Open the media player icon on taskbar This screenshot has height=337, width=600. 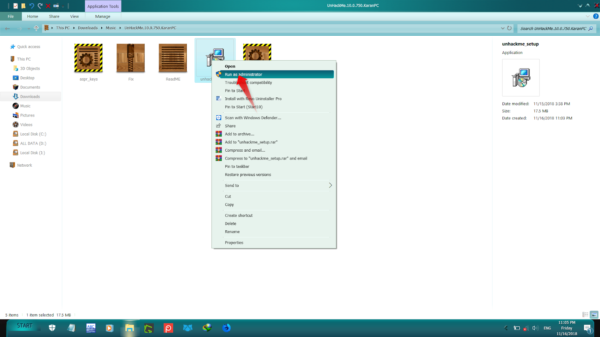click(109, 328)
